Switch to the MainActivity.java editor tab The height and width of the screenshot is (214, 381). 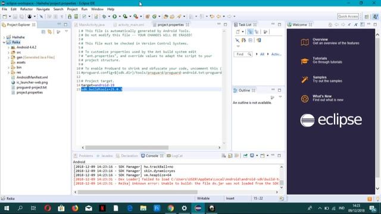pos(90,25)
